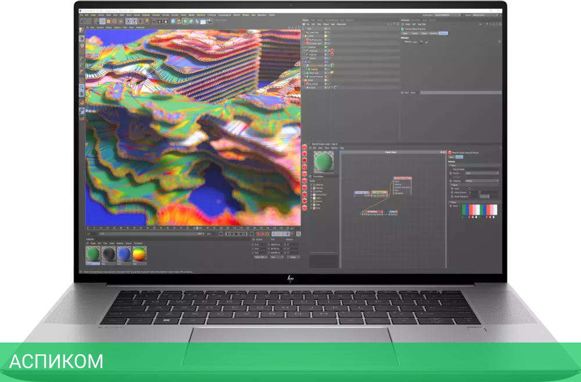The height and width of the screenshot is (382, 581).
Task: Click the Floor grid icon in toolbar
Action: point(203,21)
